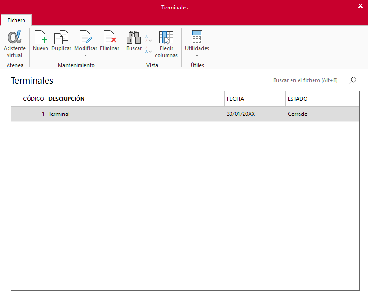Sort ascending with the A-Z icon

click(x=148, y=38)
